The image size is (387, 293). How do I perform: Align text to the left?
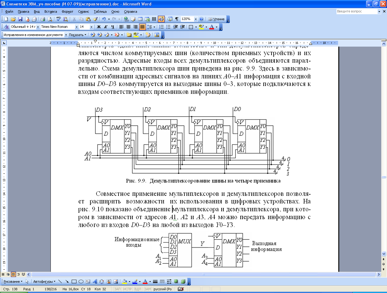122,27
